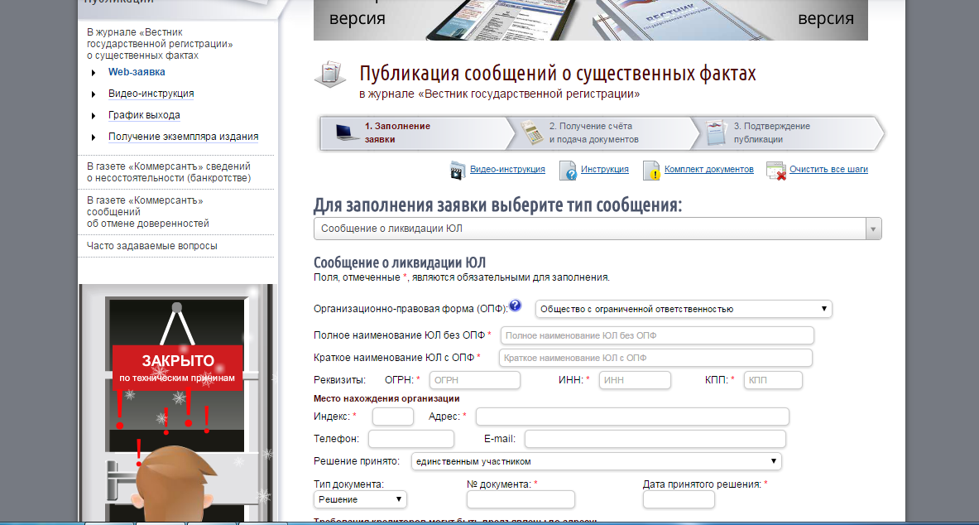Open Вестник государственной регистрации section in sidebar
This screenshot has height=525, width=979.
pos(160,43)
